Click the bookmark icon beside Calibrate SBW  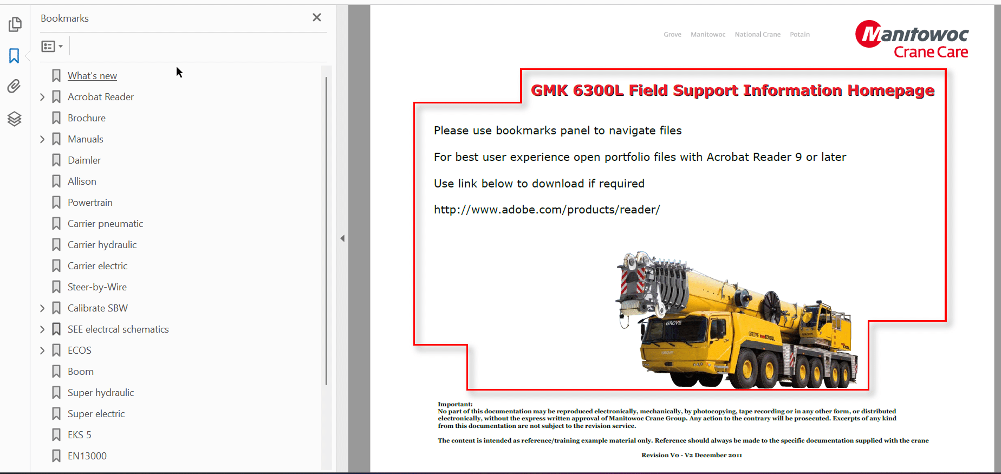tap(56, 308)
